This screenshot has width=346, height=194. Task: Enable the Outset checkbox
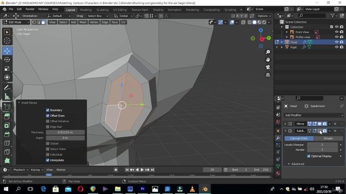pos(48,143)
